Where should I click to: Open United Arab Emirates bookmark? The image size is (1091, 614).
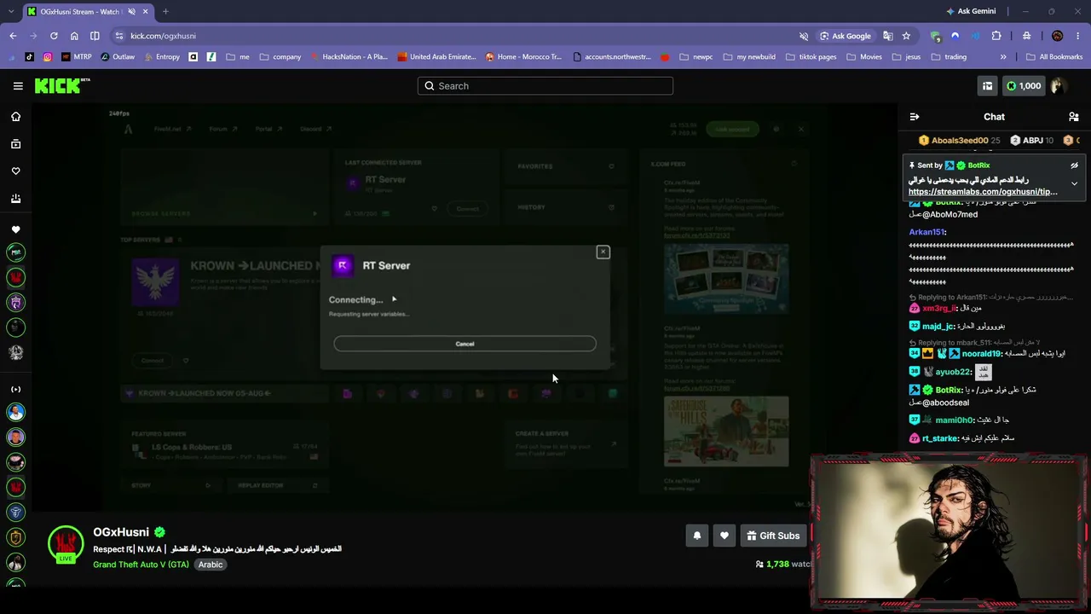(436, 57)
